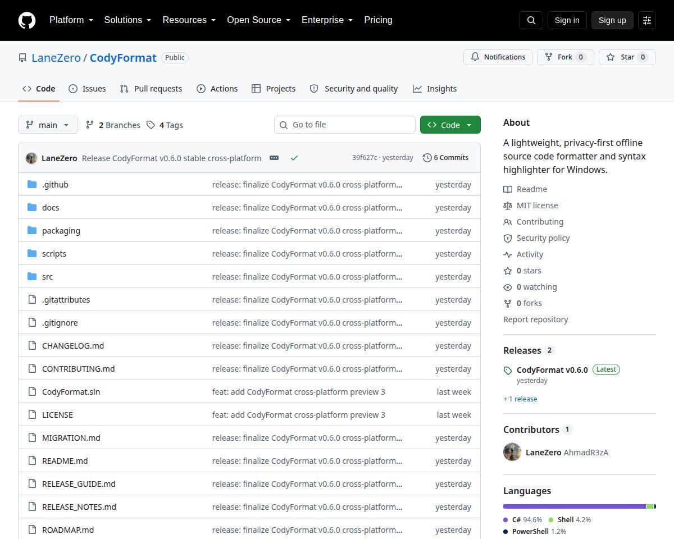This screenshot has height=539, width=674.
Task: Open the Insights tab
Action: click(435, 89)
